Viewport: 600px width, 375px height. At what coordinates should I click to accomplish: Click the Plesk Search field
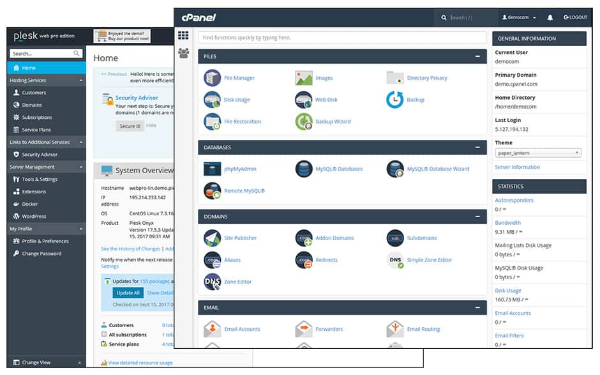pyautogui.click(x=46, y=54)
